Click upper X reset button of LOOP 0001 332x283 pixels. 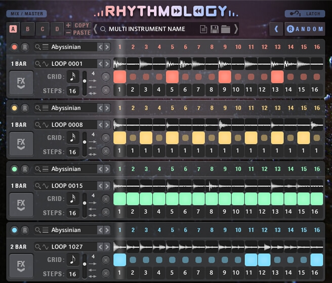coord(106,77)
